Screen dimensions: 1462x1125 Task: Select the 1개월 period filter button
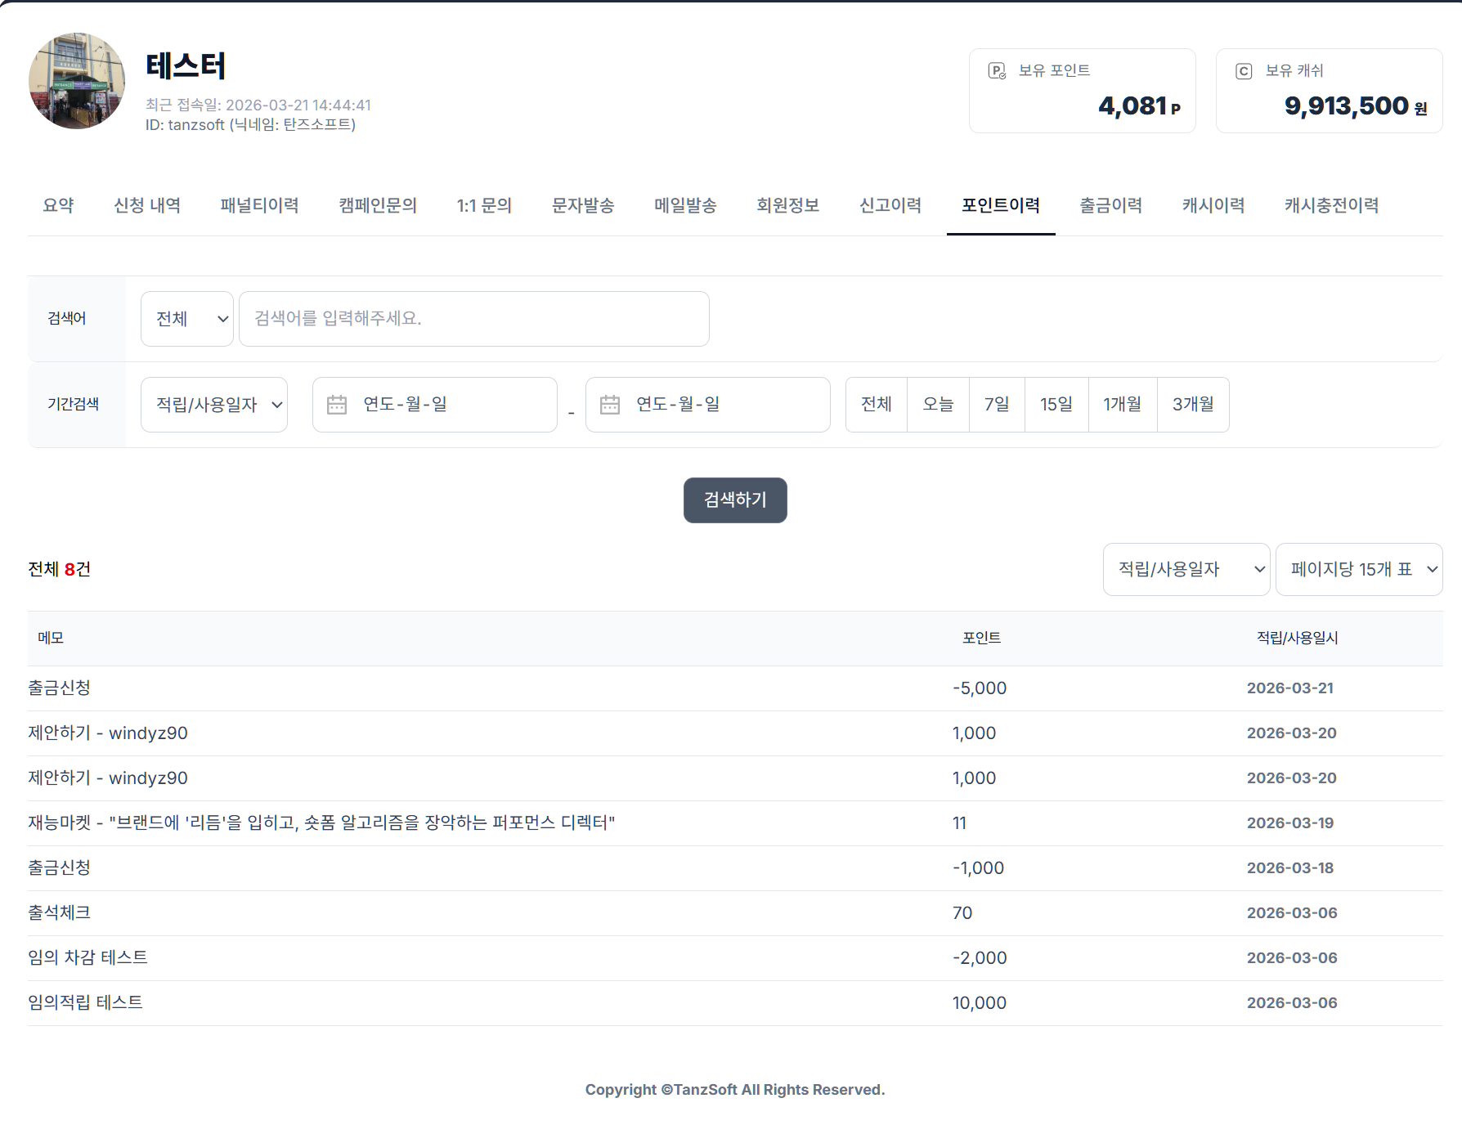coord(1123,404)
